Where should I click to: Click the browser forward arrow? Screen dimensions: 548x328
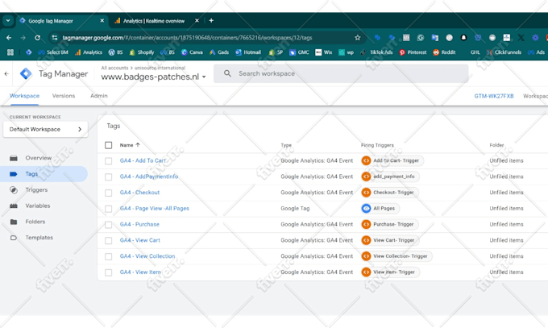(x=23, y=37)
